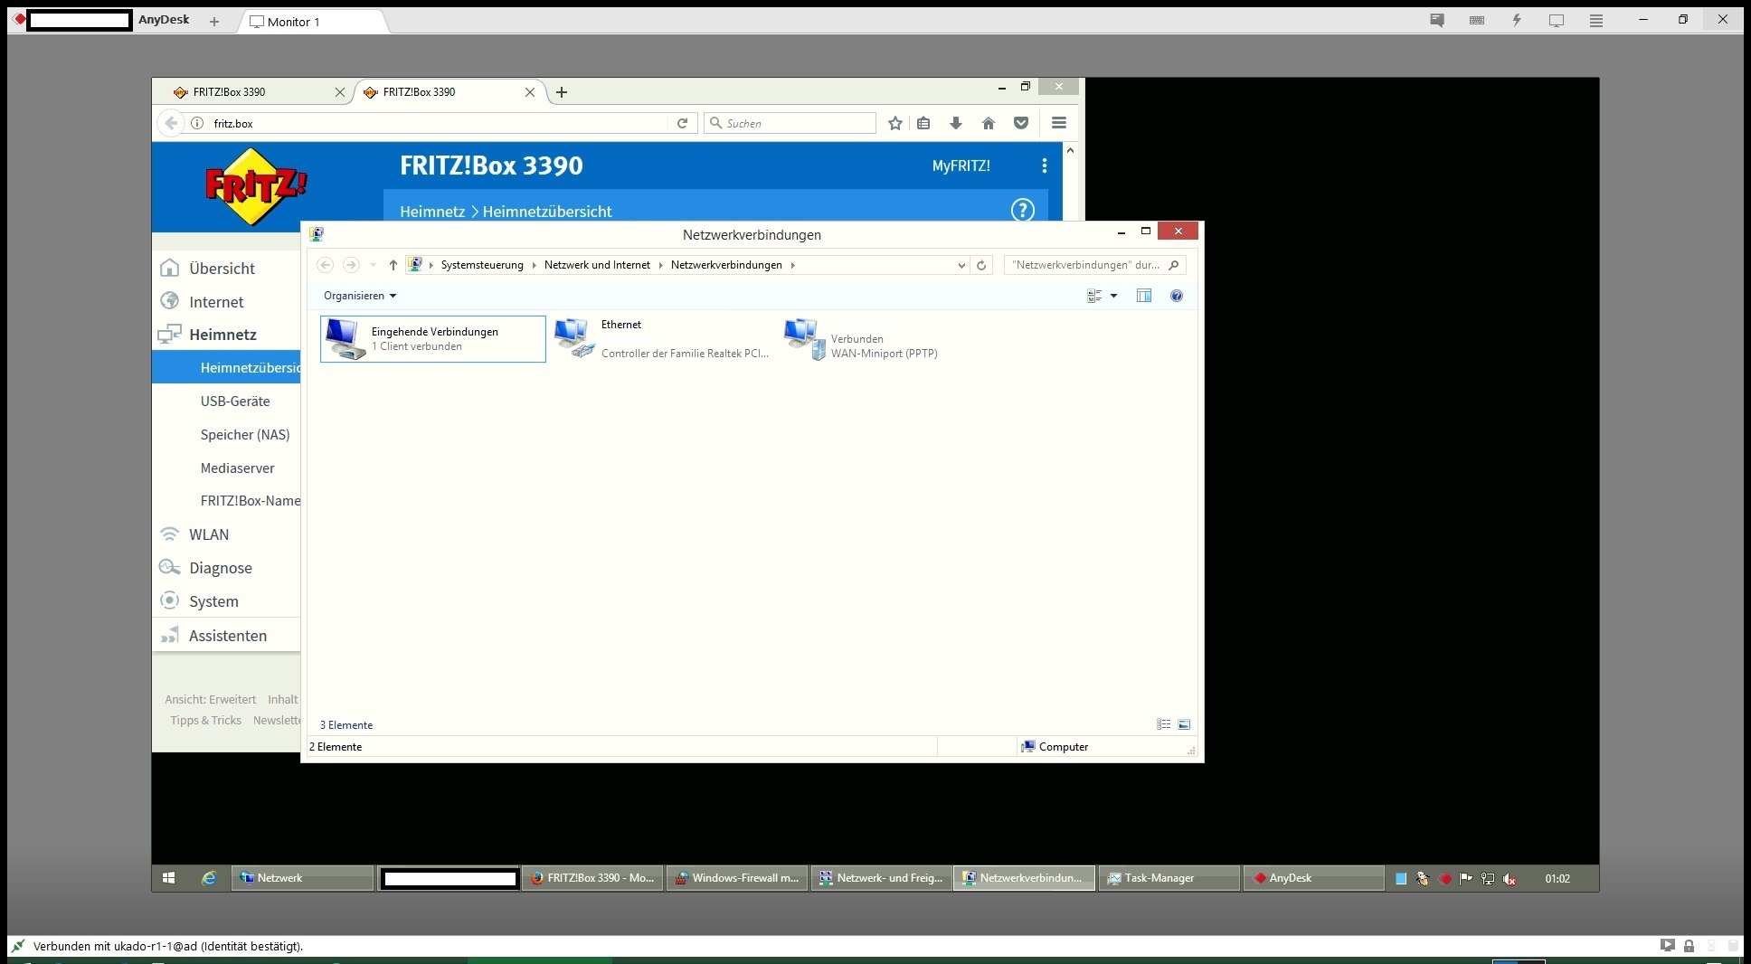The height and width of the screenshot is (964, 1751).
Task: Click the AnyDesk keyboard icon
Action: click(x=1477, y=21)
